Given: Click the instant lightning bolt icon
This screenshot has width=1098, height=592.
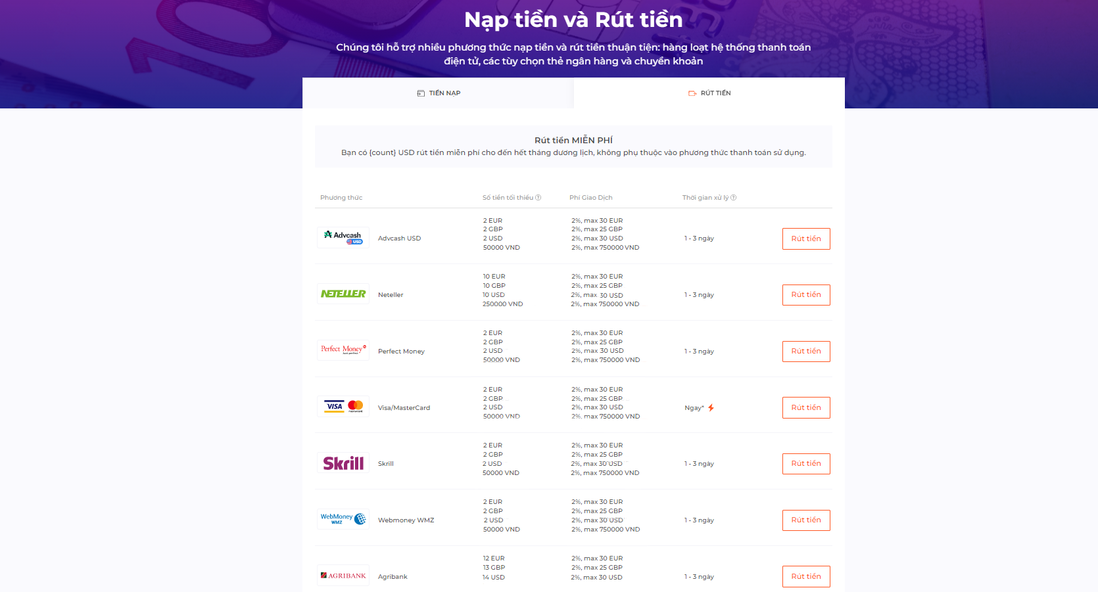Looking at the screenshot, I should click(x=711, y=408).
